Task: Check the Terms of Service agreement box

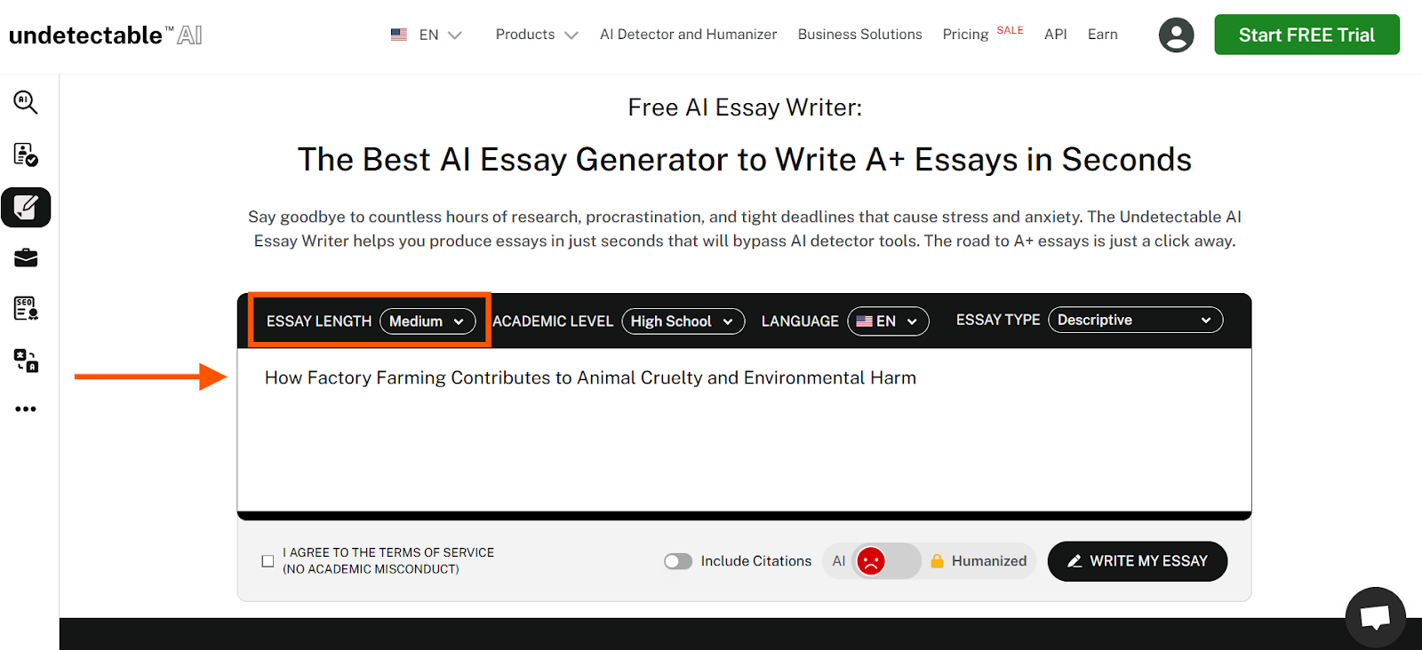Action: click(x=268, y=561)
